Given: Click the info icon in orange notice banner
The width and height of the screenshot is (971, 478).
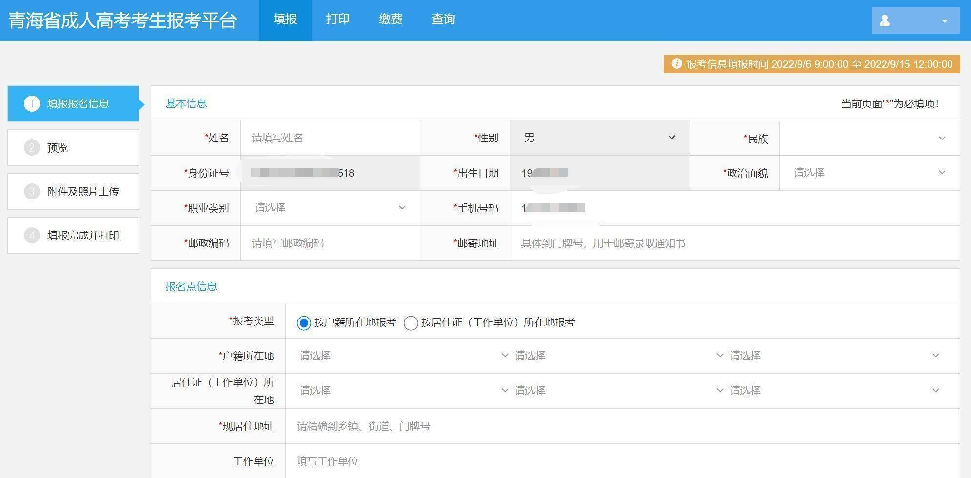Looking at the screenshot, I should 676,64.
